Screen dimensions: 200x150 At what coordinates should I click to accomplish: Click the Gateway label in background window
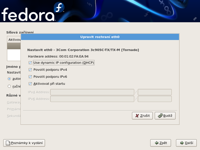14,102
